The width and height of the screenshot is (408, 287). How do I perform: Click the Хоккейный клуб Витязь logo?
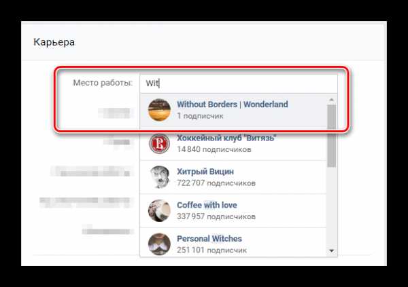[159, 144]
